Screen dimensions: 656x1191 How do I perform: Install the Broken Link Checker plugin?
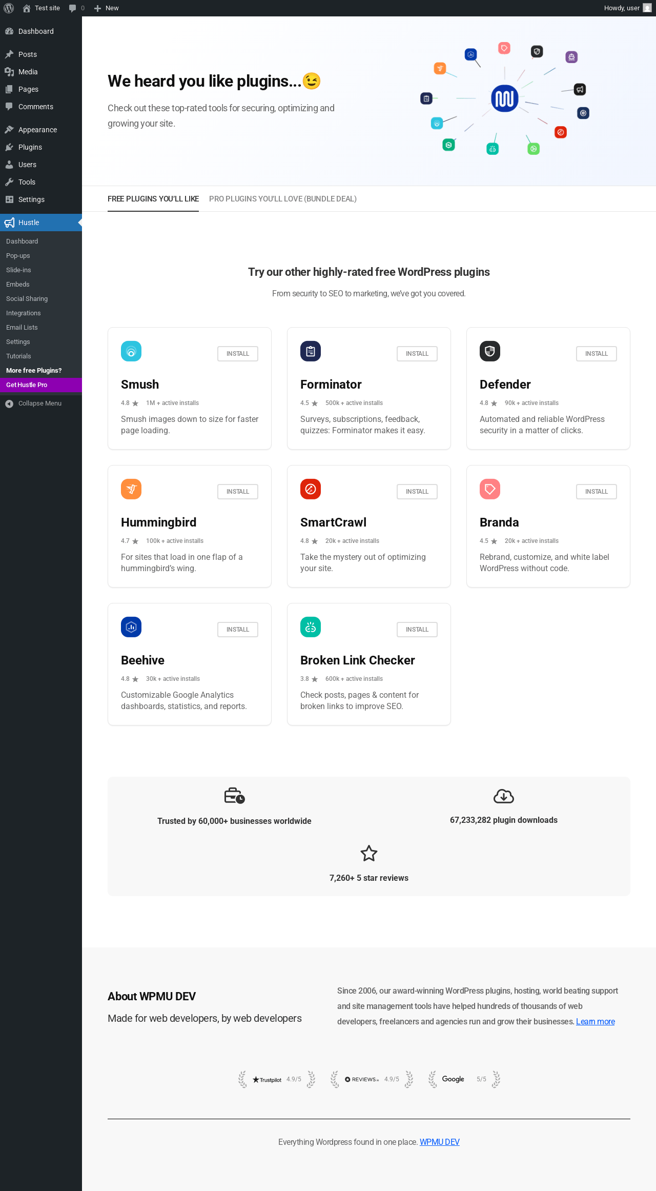tap(417, 630)
